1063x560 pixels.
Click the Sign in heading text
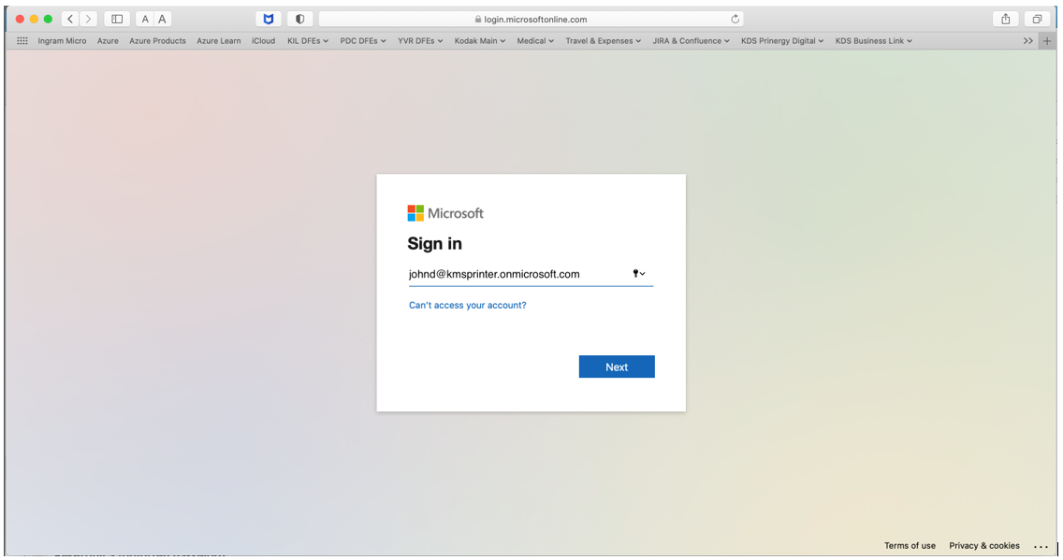click(434, 244)
